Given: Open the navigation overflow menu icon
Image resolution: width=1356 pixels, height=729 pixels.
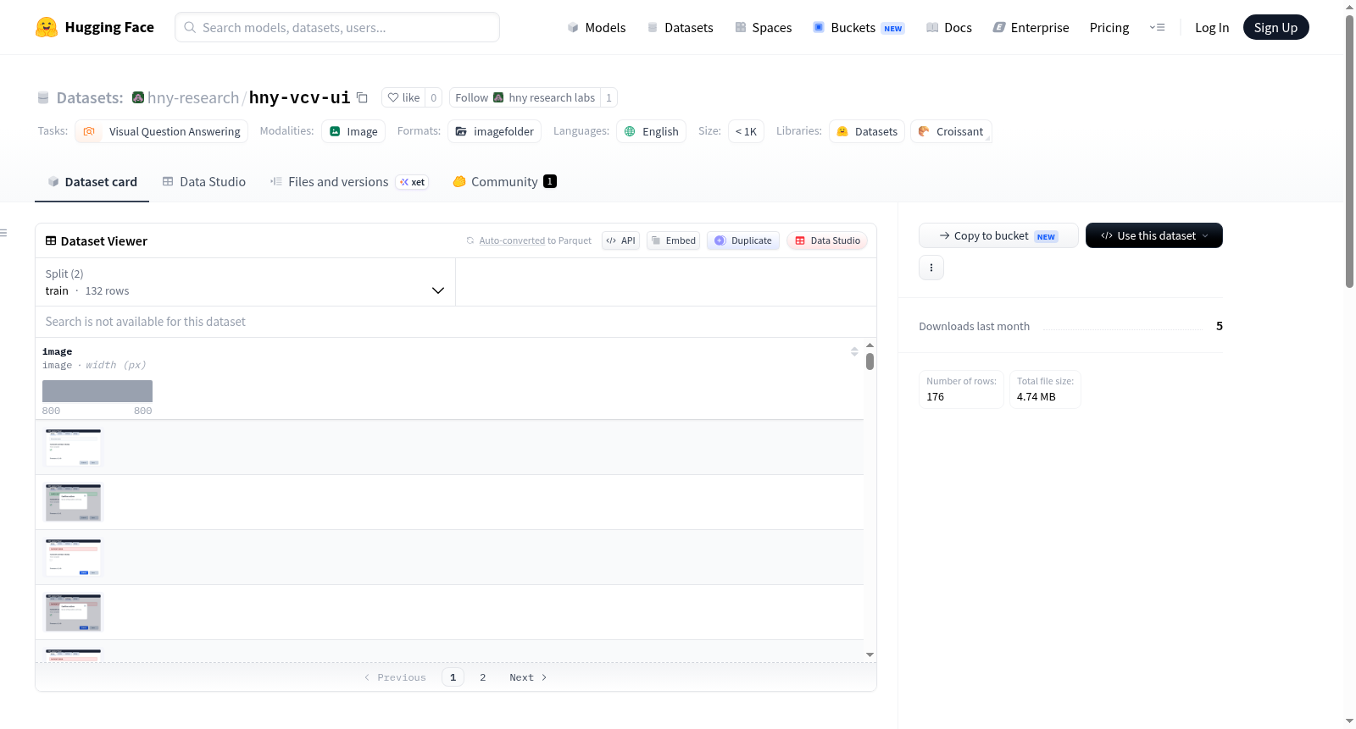Looking at the screenshot, I should coord(1157,27).
